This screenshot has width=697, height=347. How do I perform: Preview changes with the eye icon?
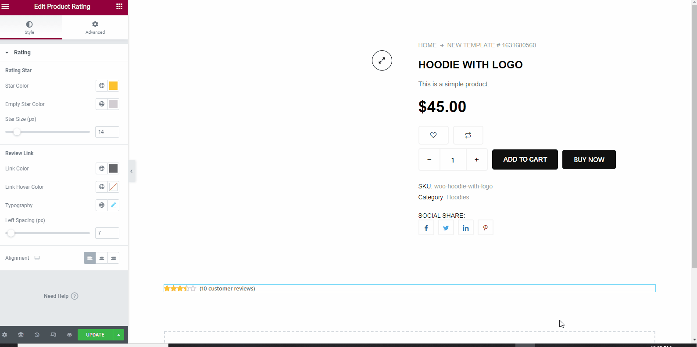tap(69, 335)
